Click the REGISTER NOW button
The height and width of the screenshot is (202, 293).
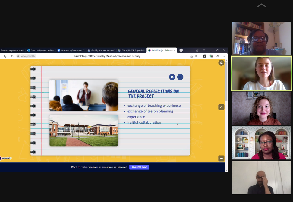click(x=139, y=167)
